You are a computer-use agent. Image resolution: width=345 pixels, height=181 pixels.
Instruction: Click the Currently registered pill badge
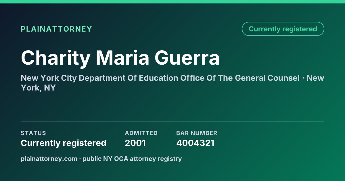(283, 29)
